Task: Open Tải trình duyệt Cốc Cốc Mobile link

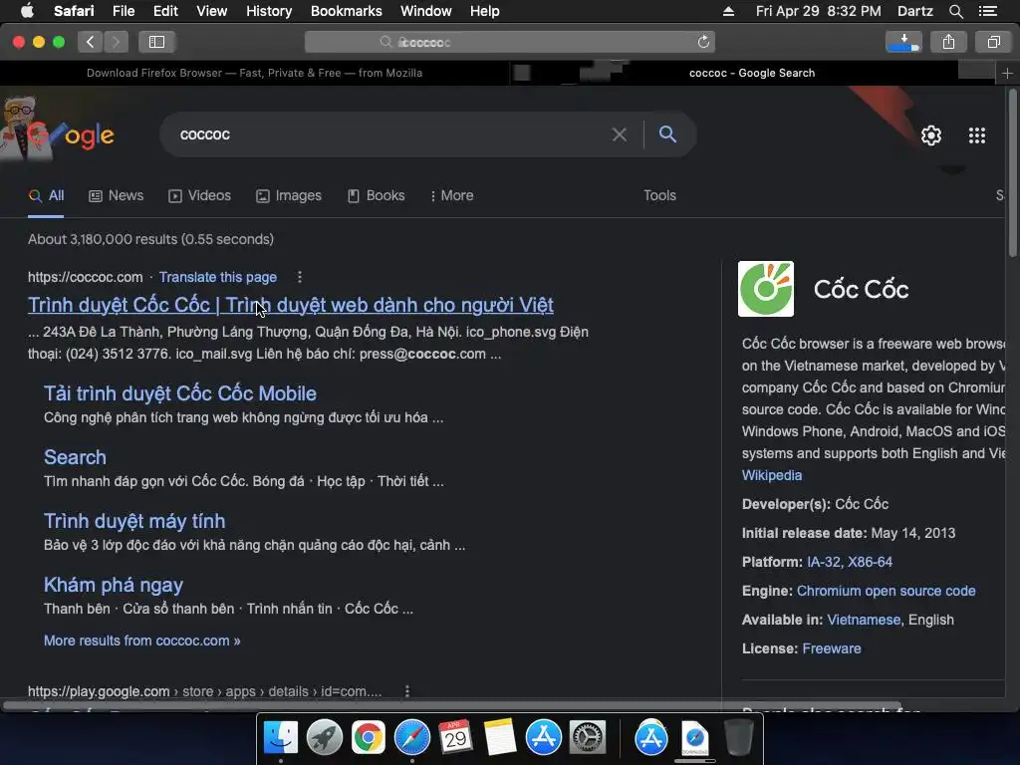Action: pos(180,393)
